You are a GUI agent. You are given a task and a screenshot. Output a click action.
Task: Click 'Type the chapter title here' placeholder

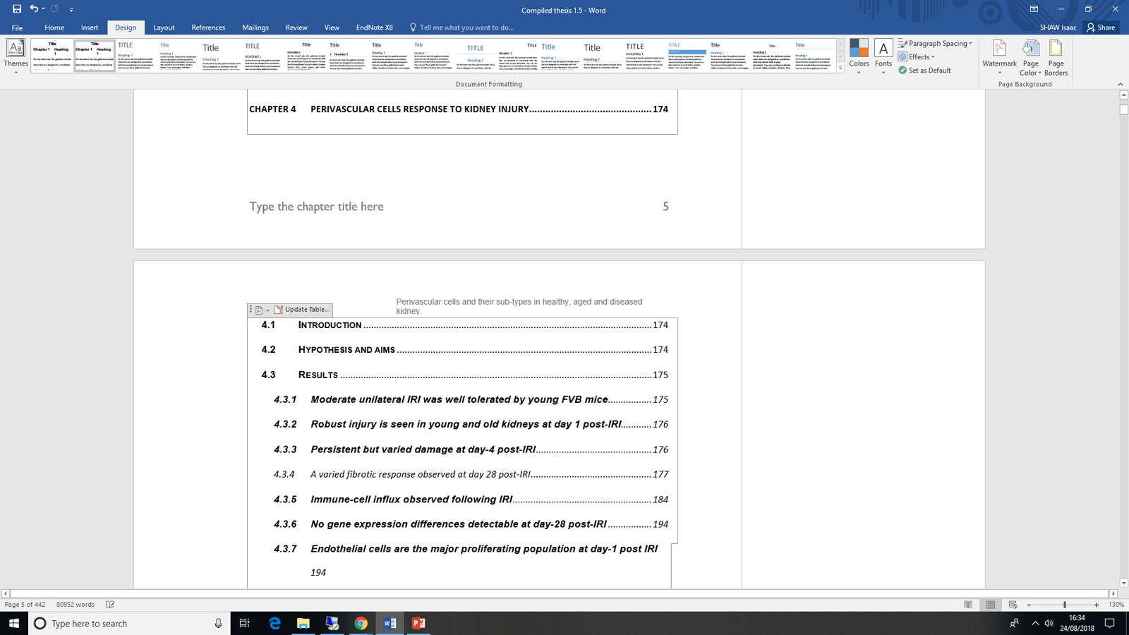point(316,207)
